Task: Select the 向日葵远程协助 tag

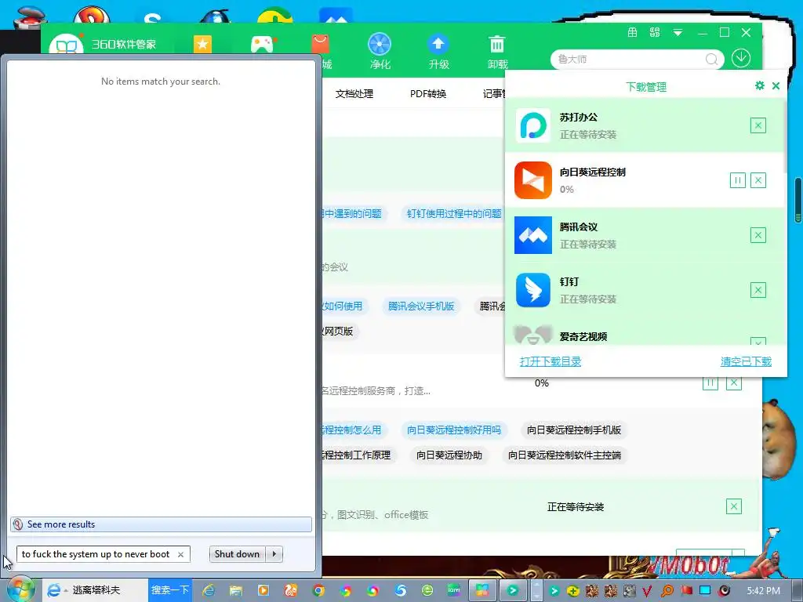Action: [x=449, y=455]
